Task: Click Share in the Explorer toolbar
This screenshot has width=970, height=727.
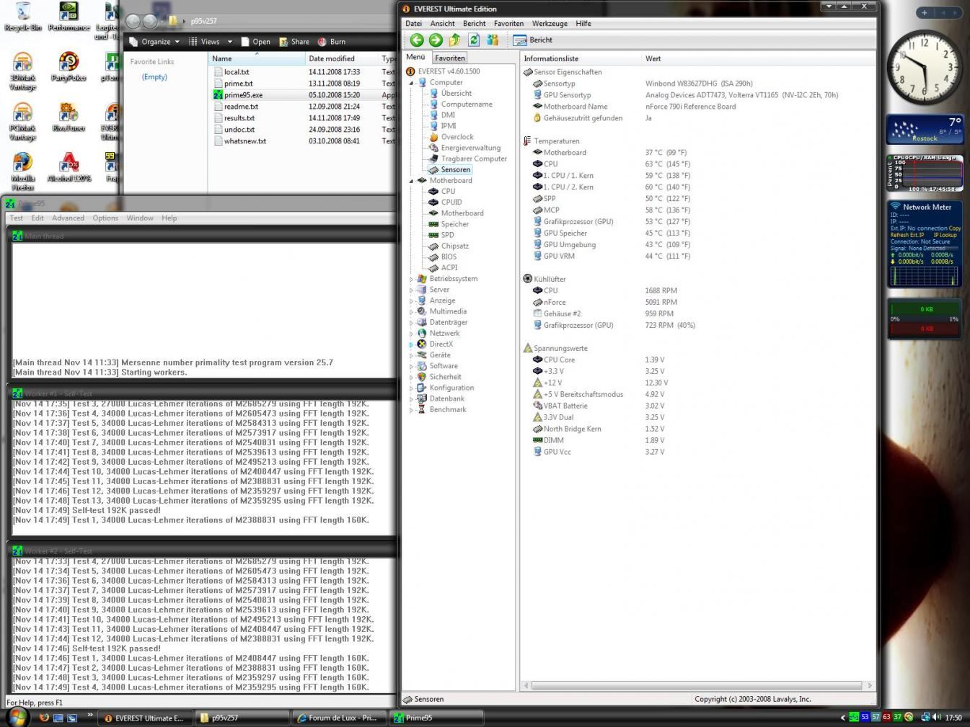Action: [294, 42]
